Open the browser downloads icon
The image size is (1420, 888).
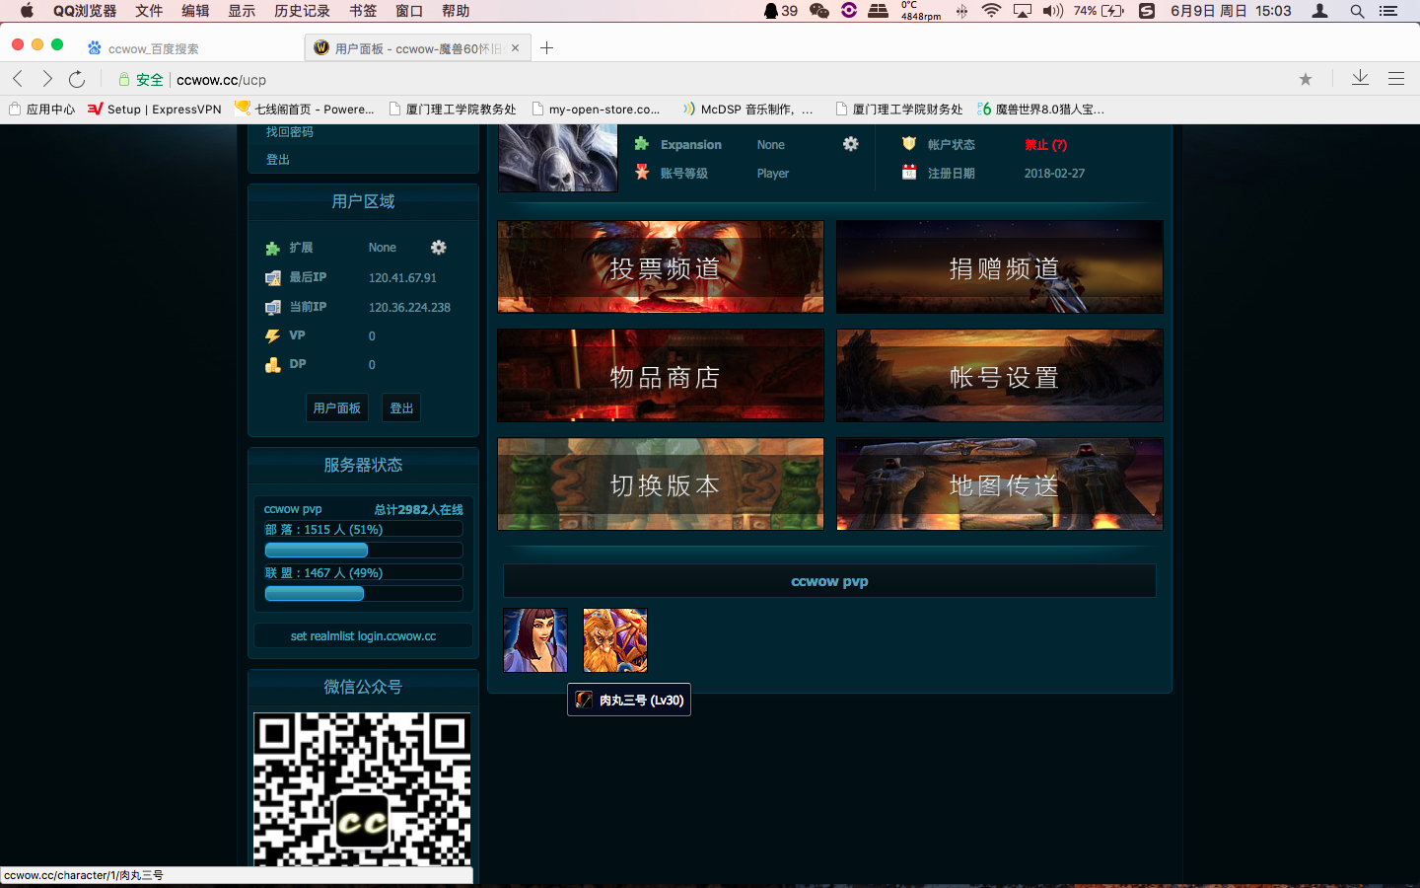pos(1360,78)
